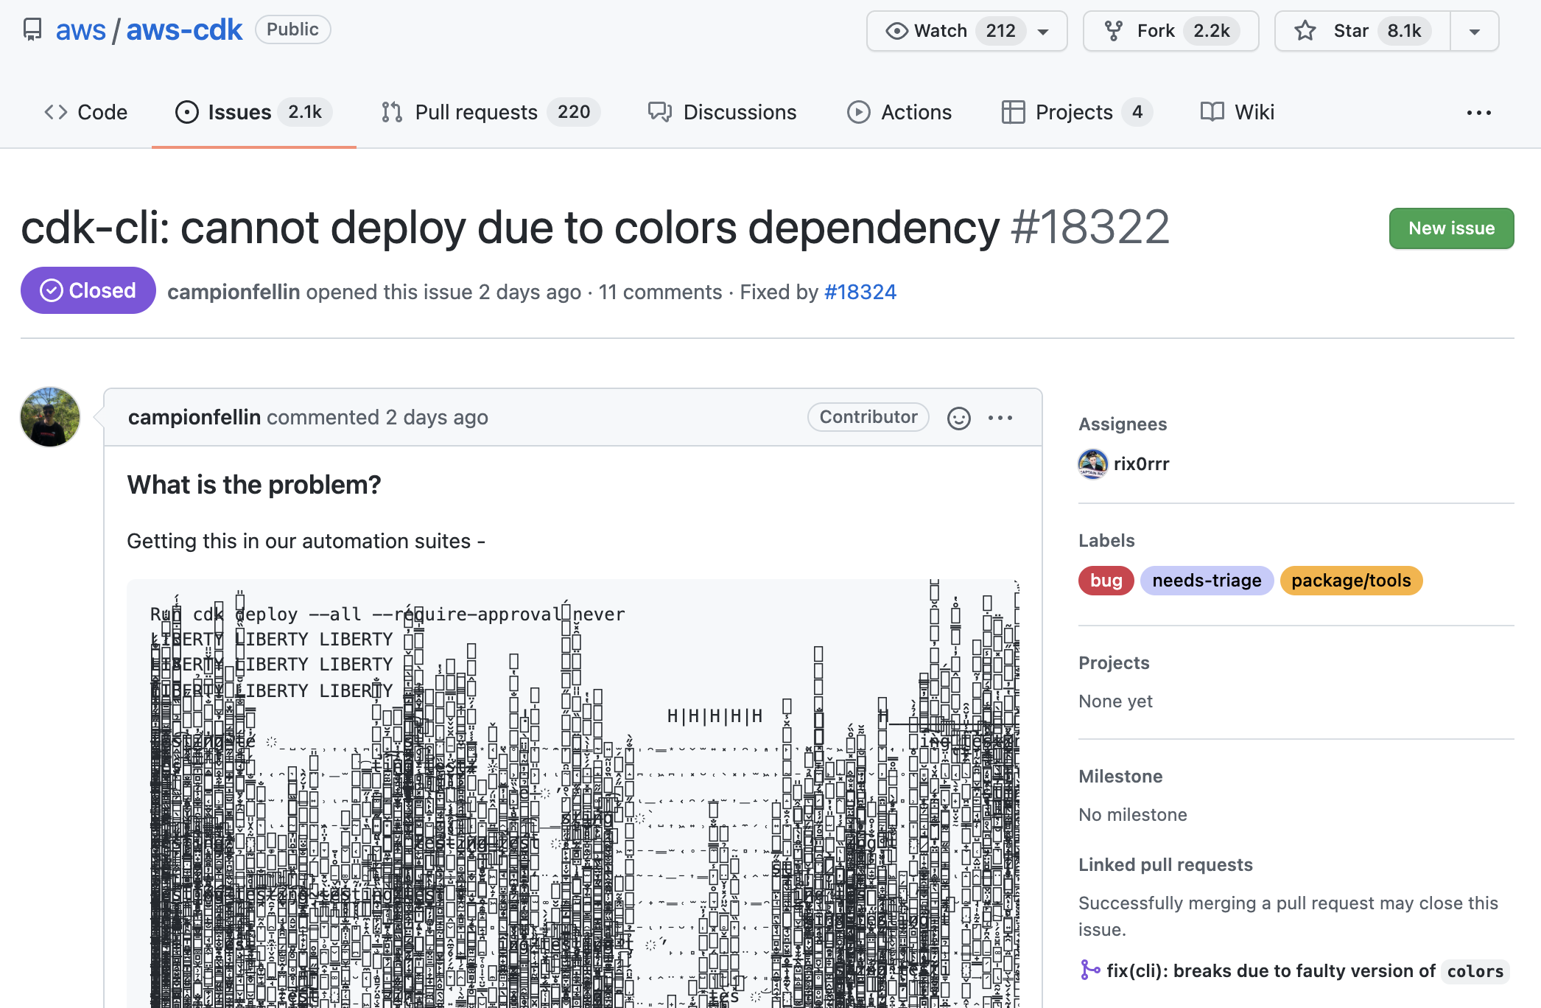Add emoji reaction with smiley icon
The width and height of the screenshot is (1541, 1008).
958,418
